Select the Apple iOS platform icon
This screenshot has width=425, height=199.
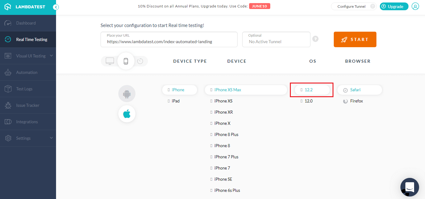127,114
